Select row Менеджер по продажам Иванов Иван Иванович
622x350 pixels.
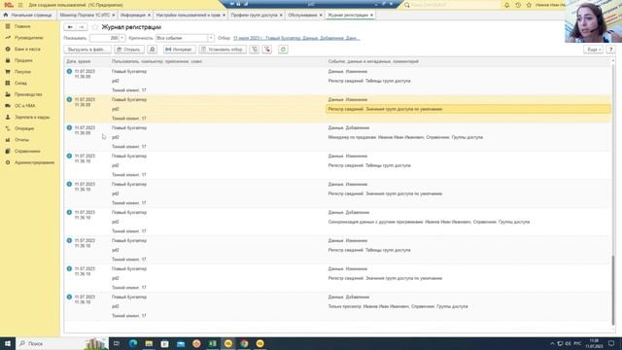pyautogui.click(x=337, y=137)
